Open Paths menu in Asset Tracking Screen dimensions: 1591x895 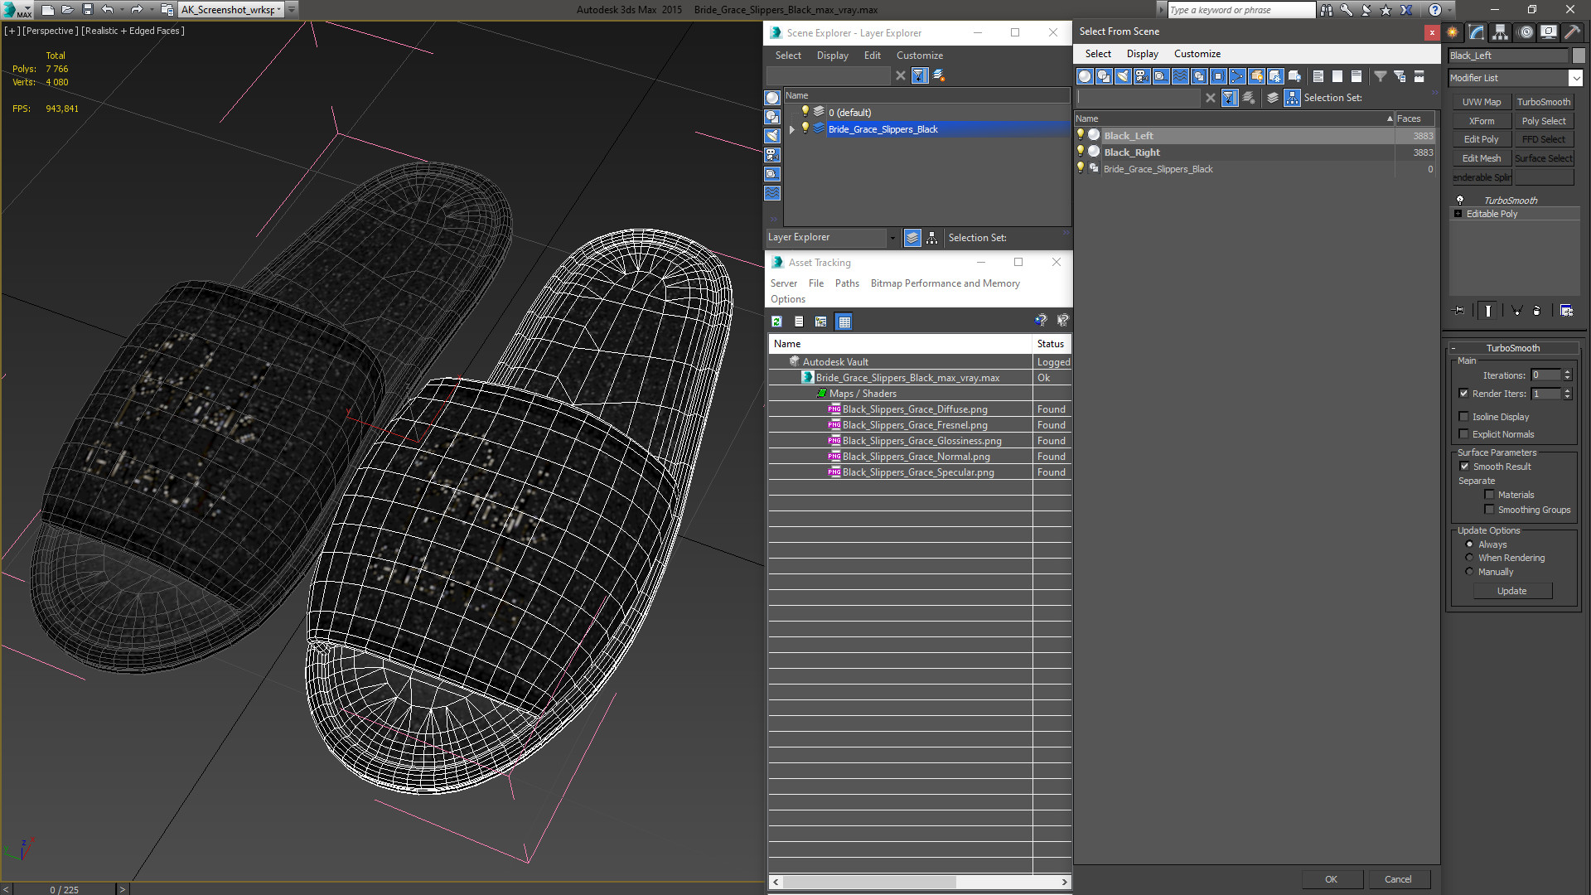[847, 283]
